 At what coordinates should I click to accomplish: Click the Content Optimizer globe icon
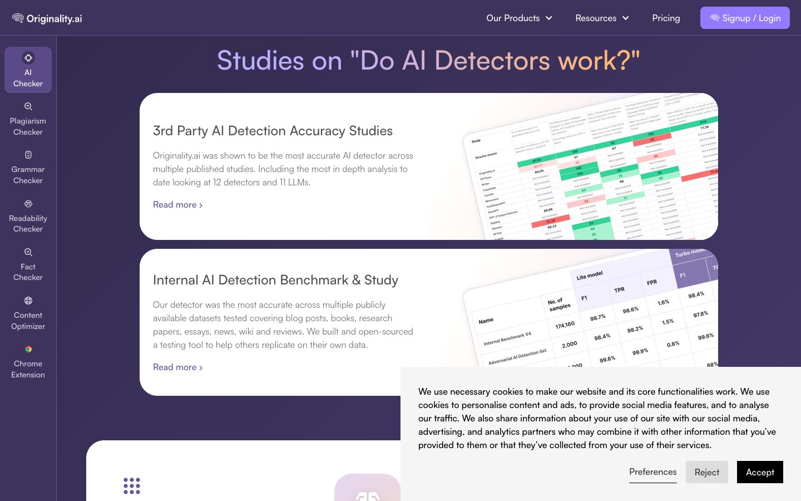[28, 301]
